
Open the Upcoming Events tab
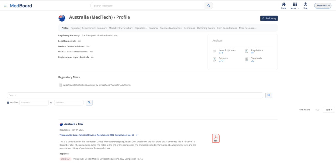(206, 28)
